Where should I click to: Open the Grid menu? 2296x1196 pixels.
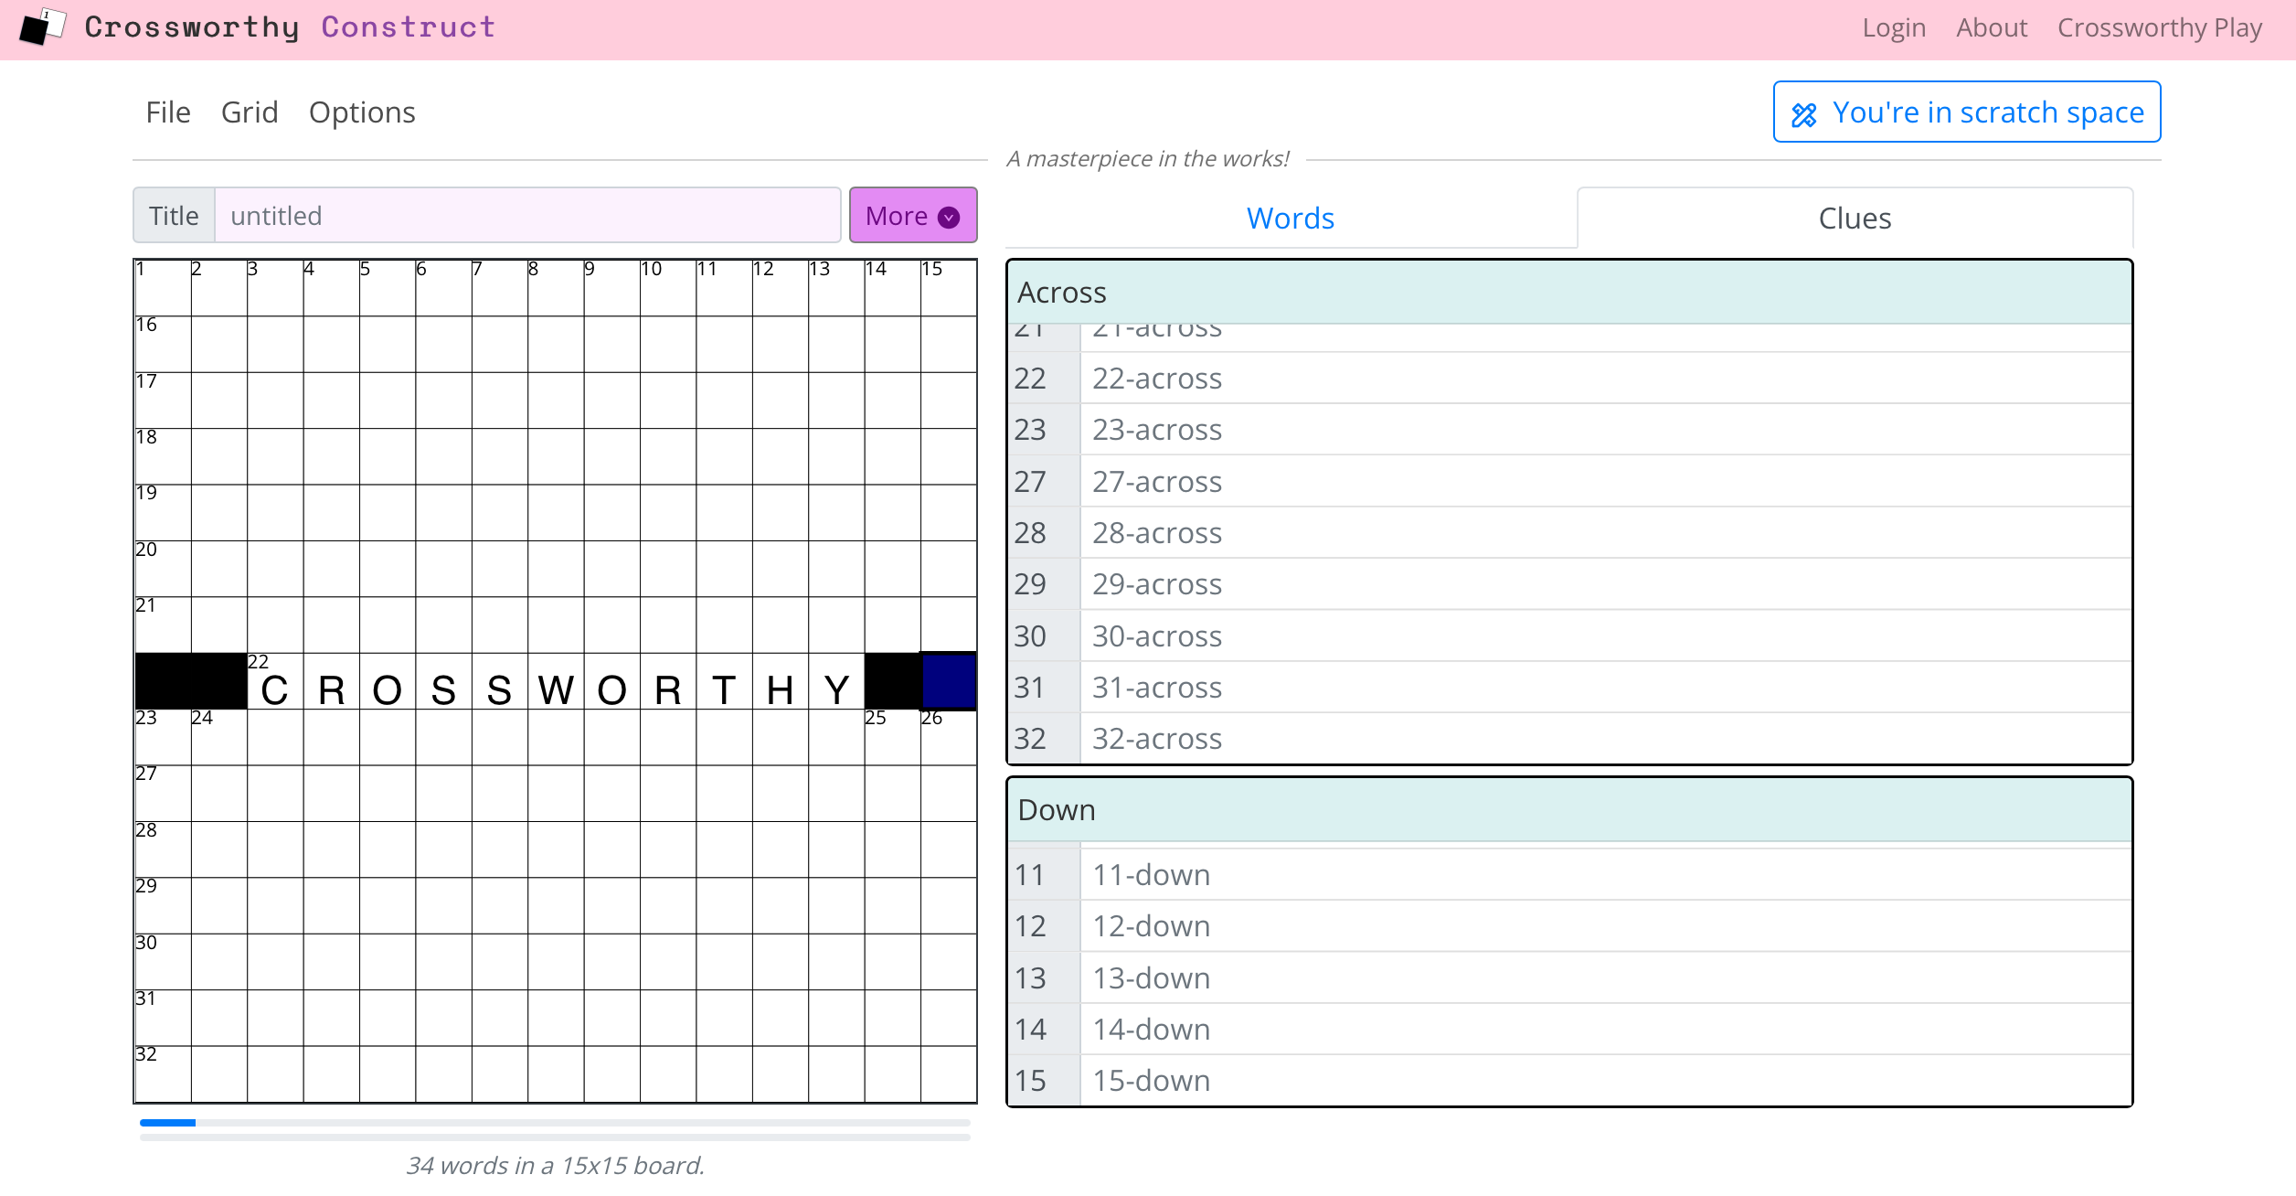(x=250, y=112)
